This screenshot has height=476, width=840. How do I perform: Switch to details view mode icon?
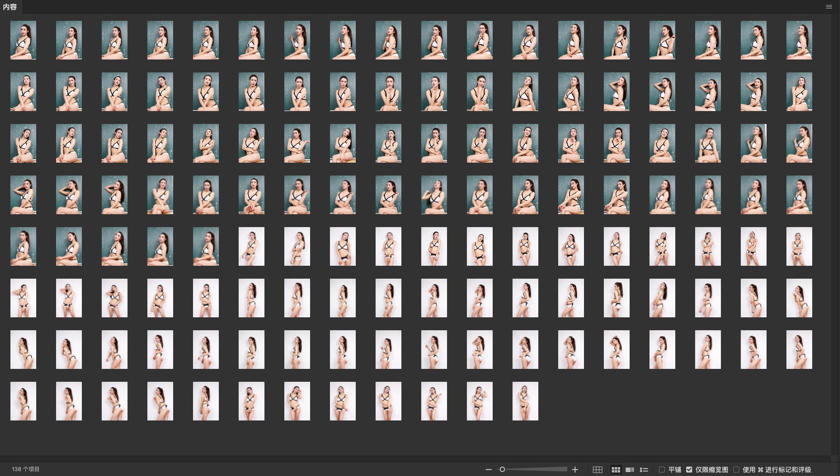point(630,470)
